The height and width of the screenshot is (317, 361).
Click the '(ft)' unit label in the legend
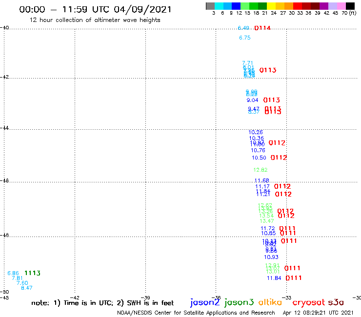point(353,13)
